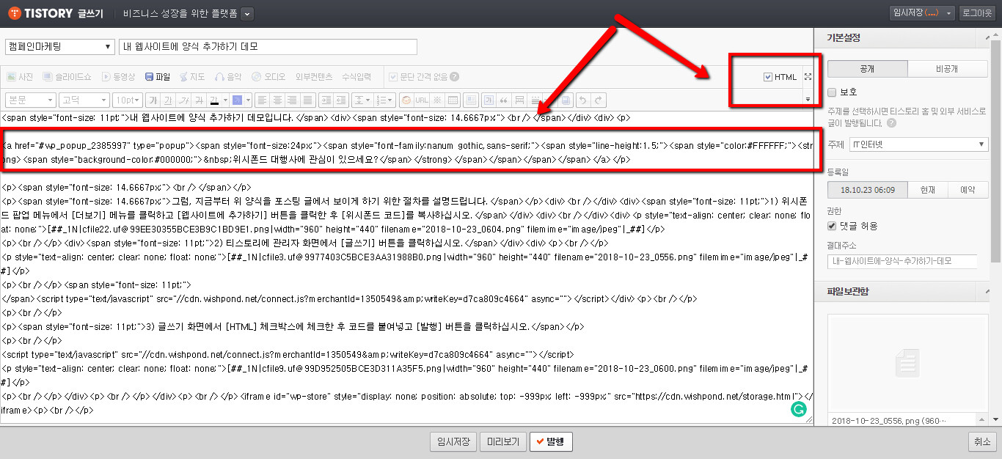Add music with the 음악 tool
Image resolution: width=1002 pixels, height=459 pixels.
(227, 77)
